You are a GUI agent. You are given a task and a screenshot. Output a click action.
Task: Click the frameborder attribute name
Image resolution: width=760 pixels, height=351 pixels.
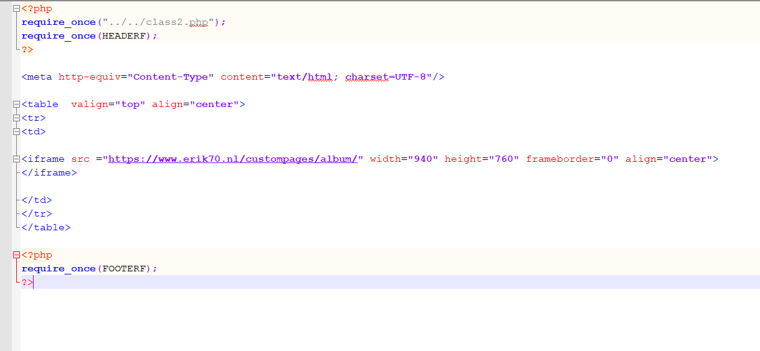click(560, 159)
